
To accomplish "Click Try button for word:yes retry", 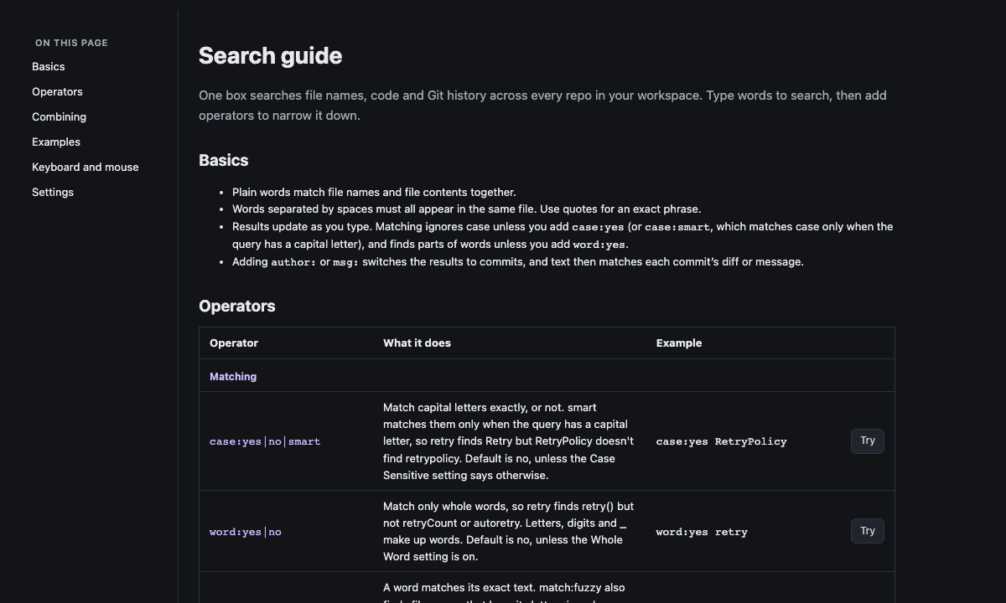I will click(x=867, y=531).
